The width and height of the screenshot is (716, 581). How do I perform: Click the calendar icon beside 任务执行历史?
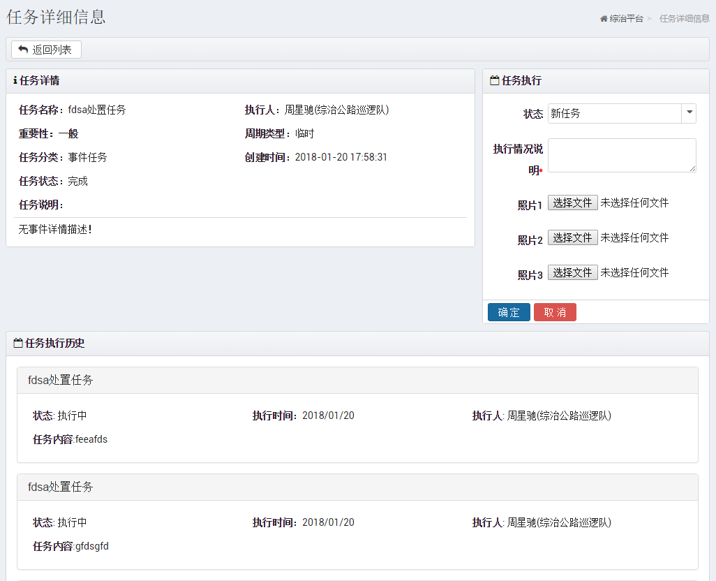click(x=18, y=343)
